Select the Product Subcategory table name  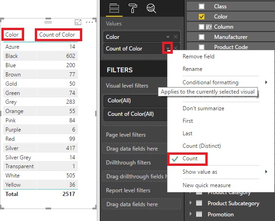pyautogui.click(x=234, y=203)
